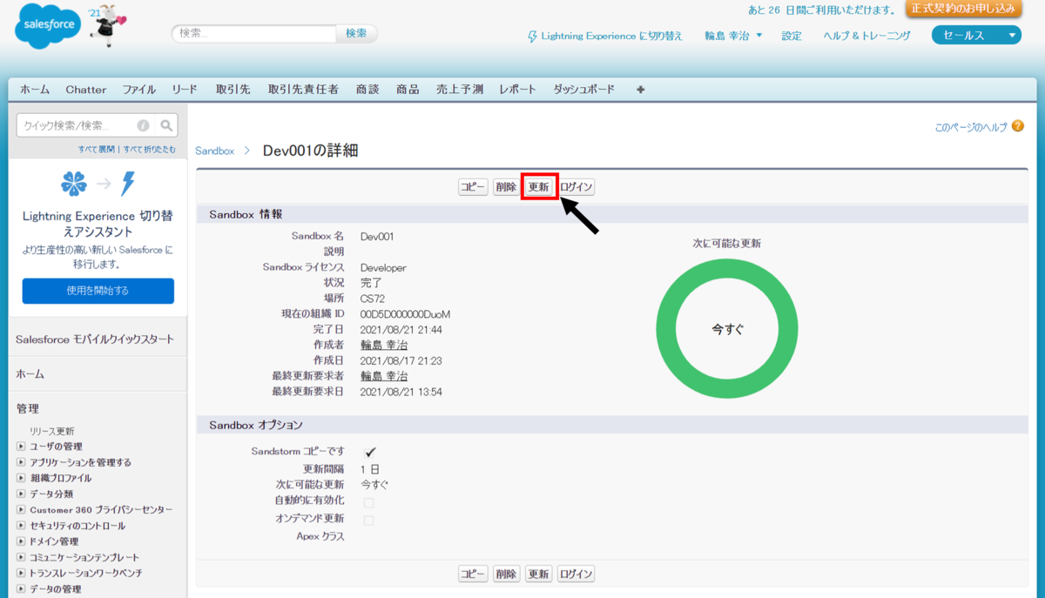This screenshot has height=598, width=1045.
Task: Click the リリース更新 sidebar link
Action: (52, 431)
